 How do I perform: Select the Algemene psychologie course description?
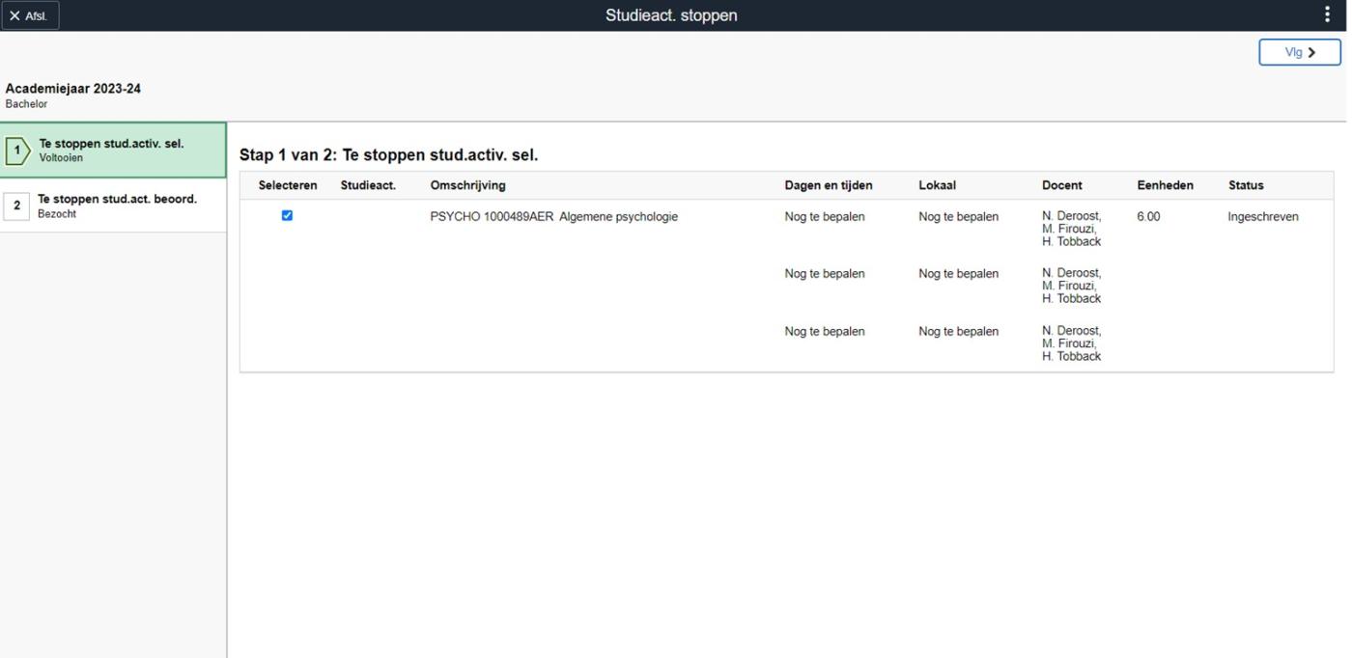[x=618, y=217]
